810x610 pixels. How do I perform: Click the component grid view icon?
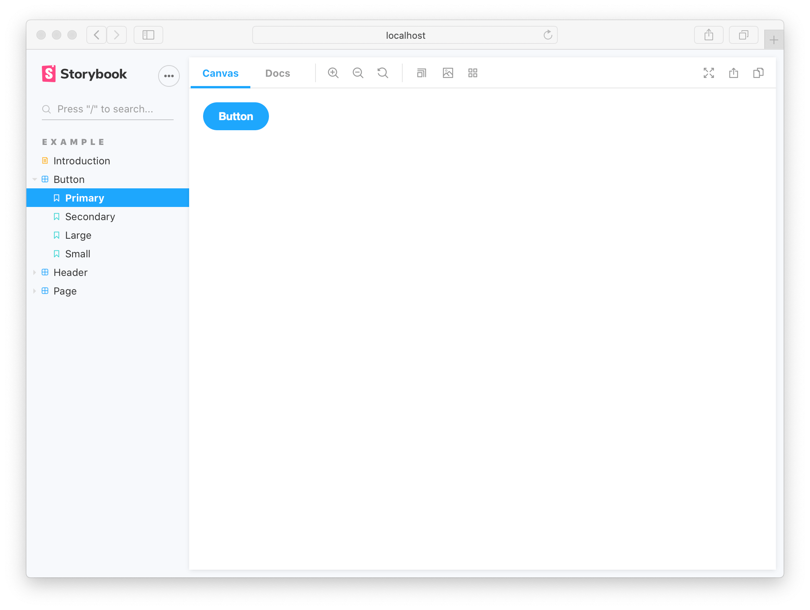(x=473, y=73)
